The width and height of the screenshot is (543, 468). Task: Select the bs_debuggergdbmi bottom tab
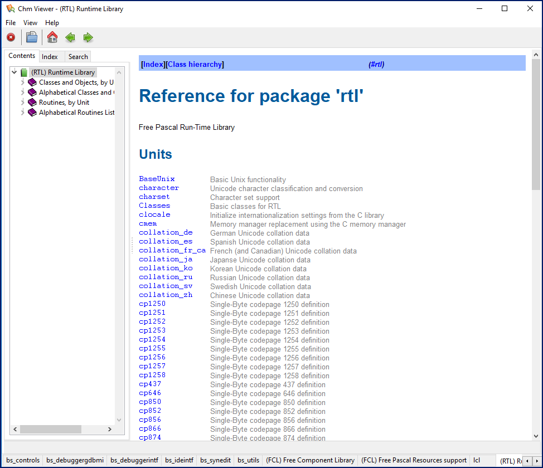coord(75,460)
